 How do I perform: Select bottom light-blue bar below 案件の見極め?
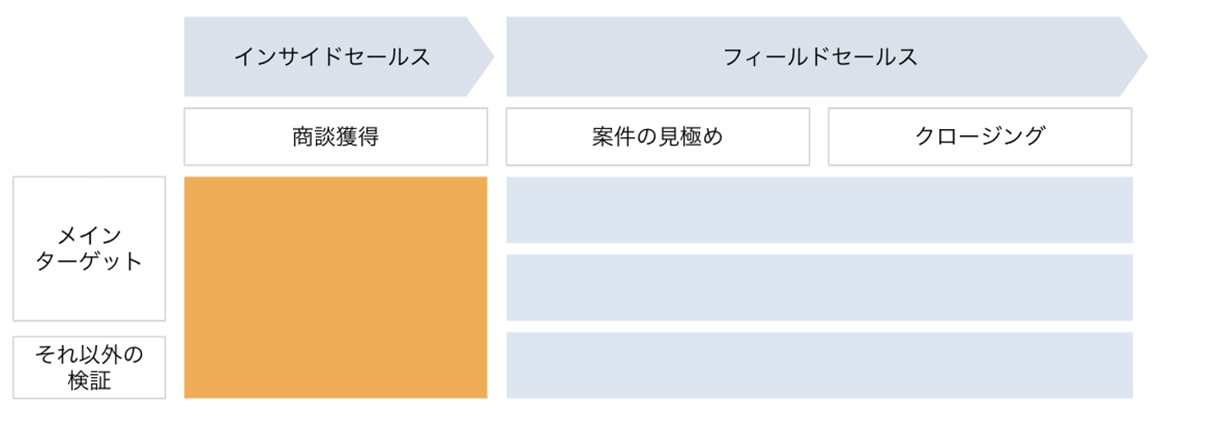[658, 365]
